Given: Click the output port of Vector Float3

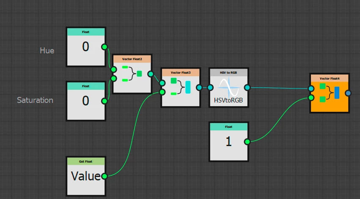Looking at the screenshot, I should point(199,87).
